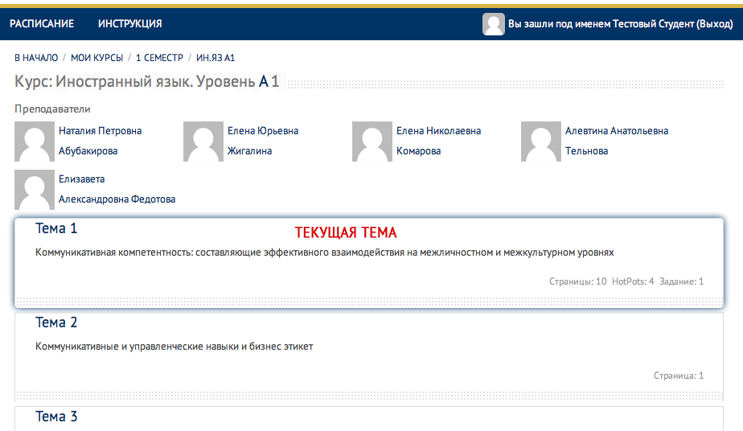Click the ТЕКУЩАЯ ТЕМА label
This screenshot has width=743, height=431.
[346, 232]
